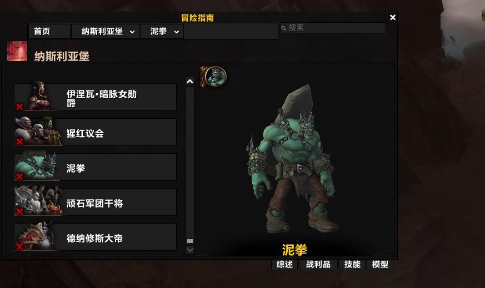Click the boss list scroll down arrow

tap(189, 250)
